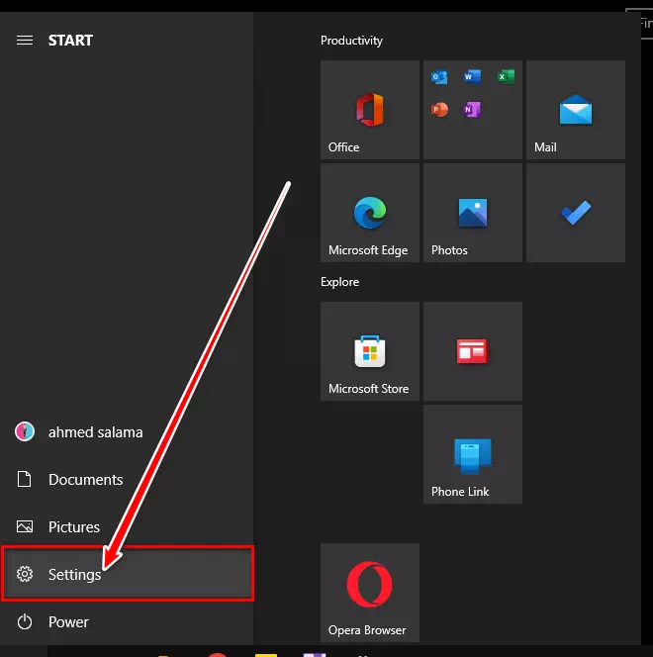Screen dimensions: 653x657
Task: Launch the Microsoft Edge tile
Action: coord(370,213)
